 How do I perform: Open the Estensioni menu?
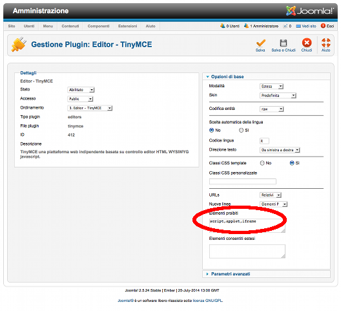click(x=128, y=26)
